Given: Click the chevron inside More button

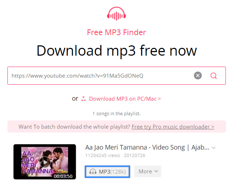Looking at the screenshot, I should pos(156,171).
